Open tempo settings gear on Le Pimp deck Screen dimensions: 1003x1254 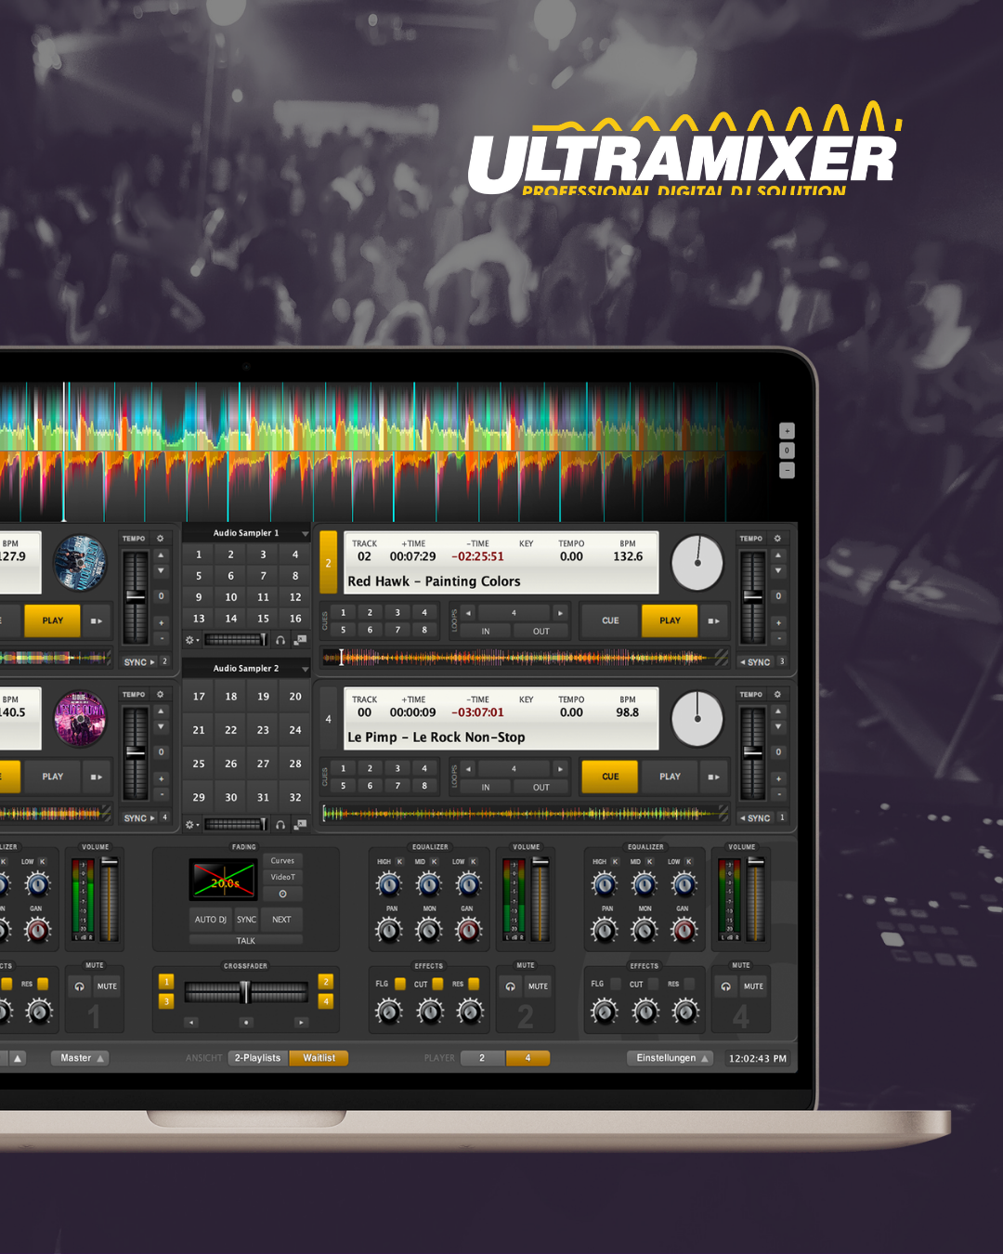tap(777, 695)
